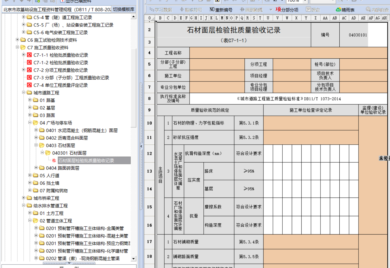Select row header 10
Screen dimensions: 390x268
point(150,123)
